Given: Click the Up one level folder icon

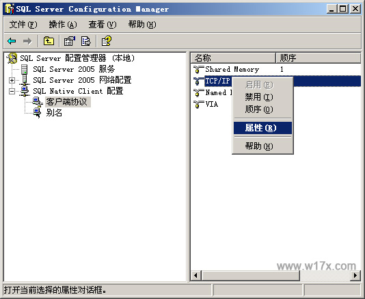Looking at the screenshot, I should click(49, 41).
